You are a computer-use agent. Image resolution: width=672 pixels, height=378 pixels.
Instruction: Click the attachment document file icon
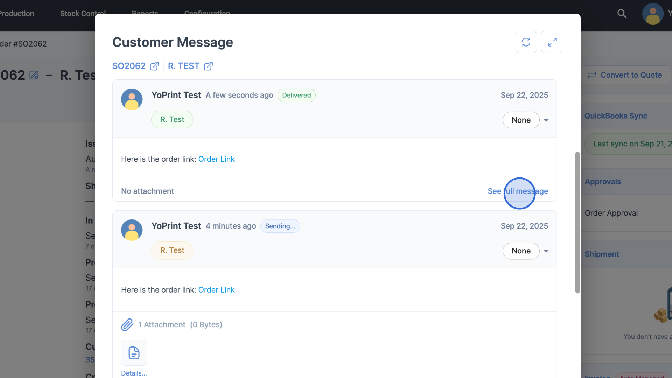coord(134,353)
